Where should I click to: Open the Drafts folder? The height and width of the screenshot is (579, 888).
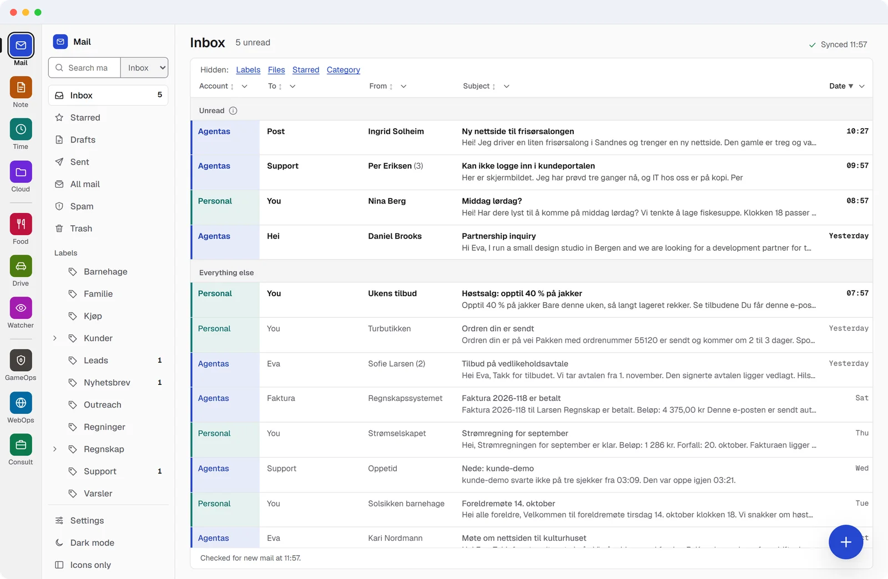[x=108, y=140]
